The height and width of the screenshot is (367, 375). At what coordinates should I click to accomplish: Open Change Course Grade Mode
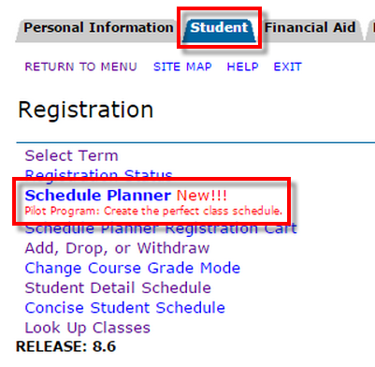pyautogui.click(x=133, y=268)
